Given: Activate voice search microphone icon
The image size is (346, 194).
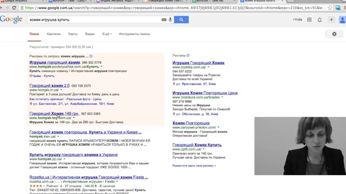Looking at the screenshot, I should pos(170,19).
